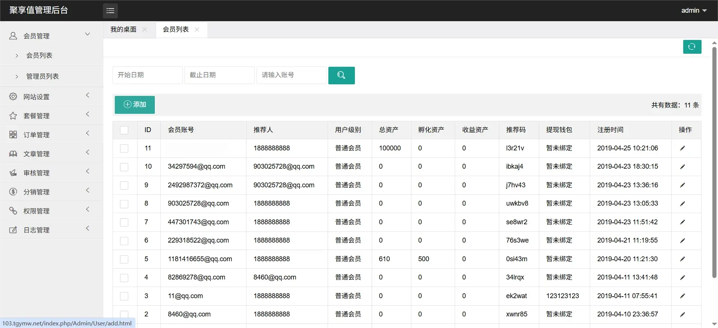Click pencil edit icon for ID 5

click(682, 259)
